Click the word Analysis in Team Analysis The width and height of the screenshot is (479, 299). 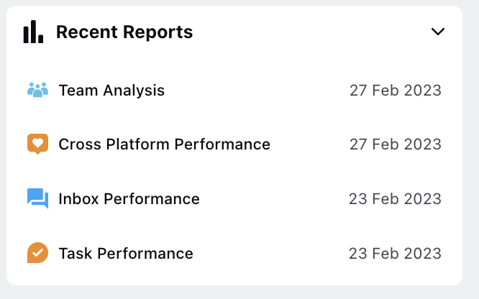pos(134,91)
